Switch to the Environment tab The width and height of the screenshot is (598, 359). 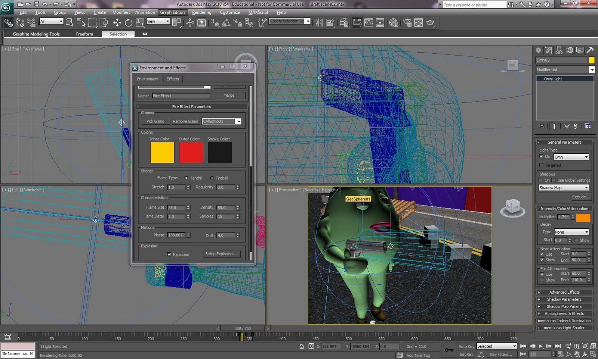(148, 79)
